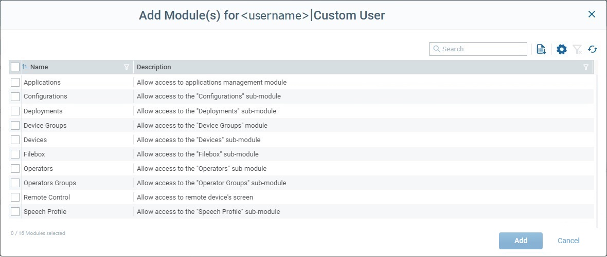Screen dimensions: 607x257
Task: Click the export list icon beside Search
Action: point(541,49)
